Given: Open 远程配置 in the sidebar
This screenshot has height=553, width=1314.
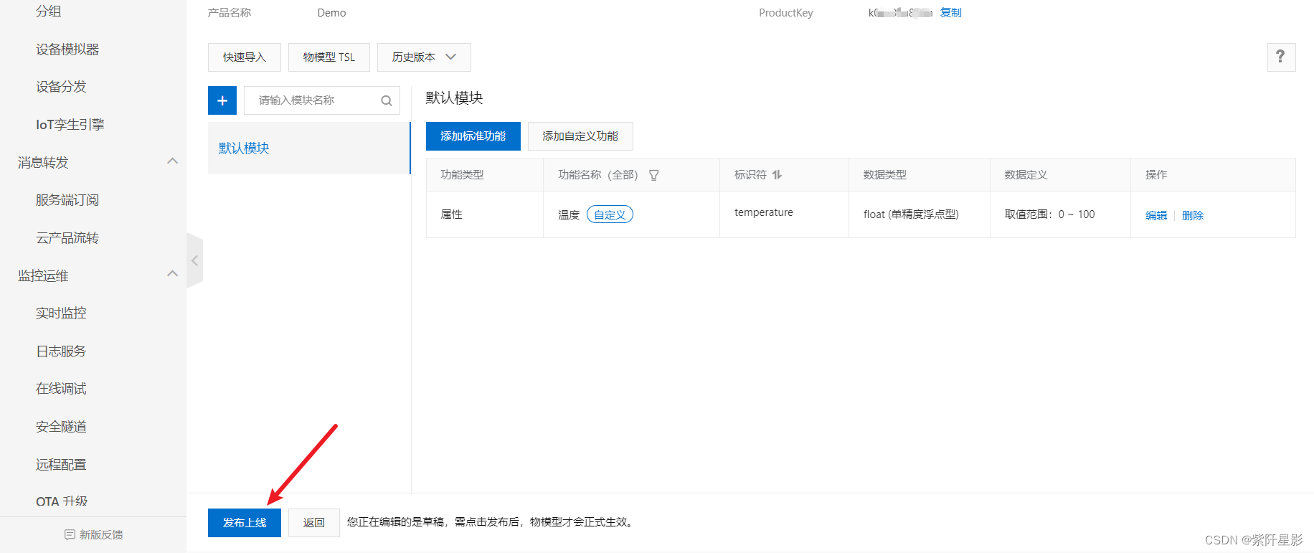Looking at the screenshot, I should (61, 465).
